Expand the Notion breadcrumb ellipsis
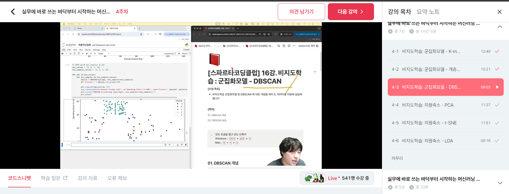Viewport: 509px width, 194px height. pos(218,46)
